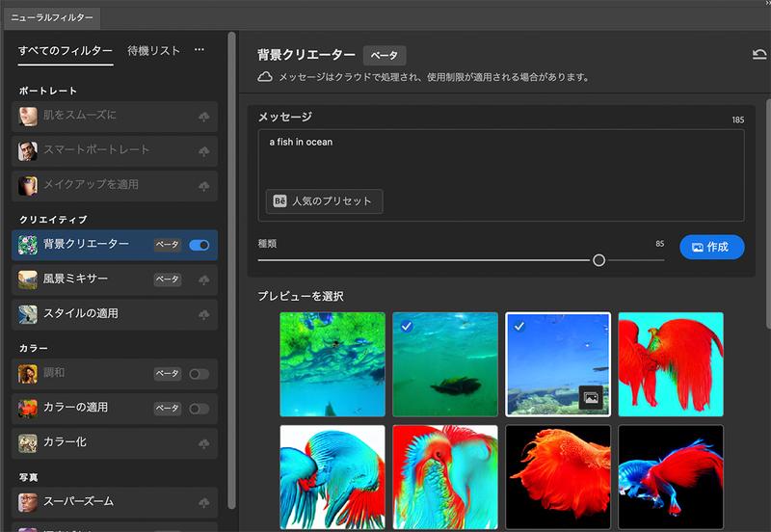Screen dimensions: 771x532
Task: Switch to 待機リスト tab
Action: coord(154,51)
